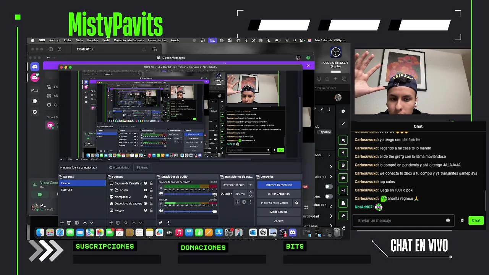Adjust Mic/Aux volume slider
489x275 pixels.
190,211
